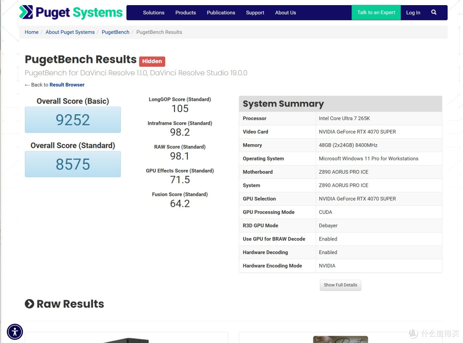Click RAW Score value 98.1
Viewport: 463px width, 343px height.
point(180,156)
